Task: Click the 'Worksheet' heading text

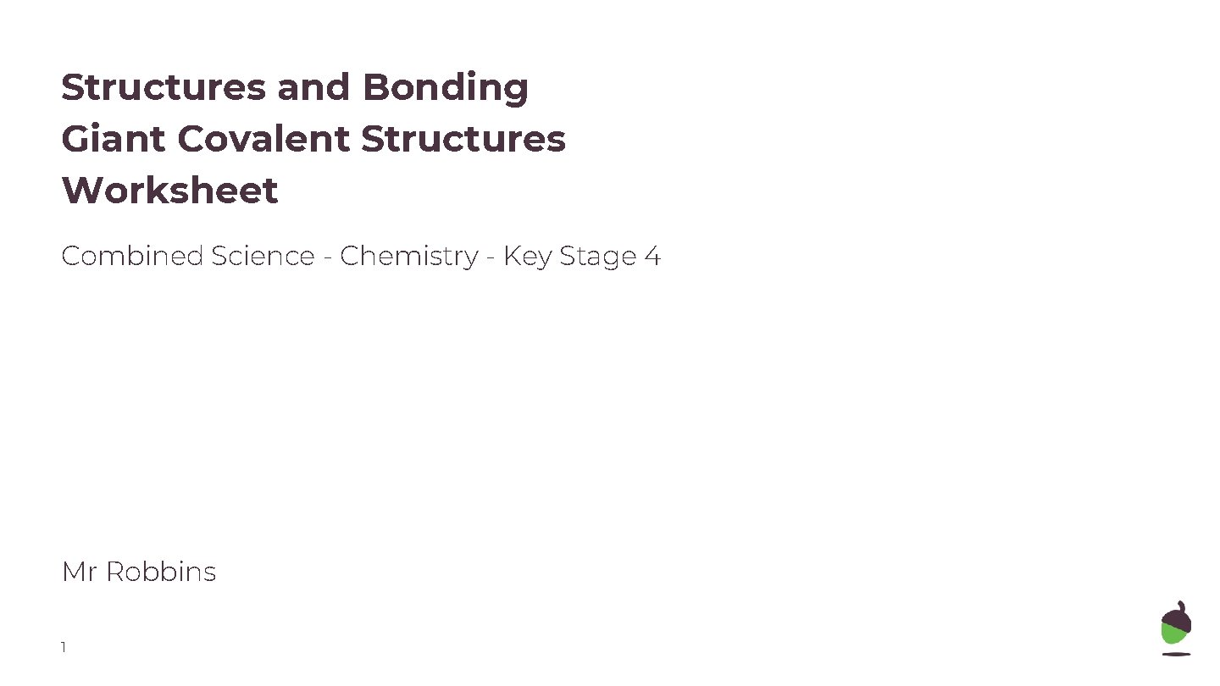Action: 169,191
